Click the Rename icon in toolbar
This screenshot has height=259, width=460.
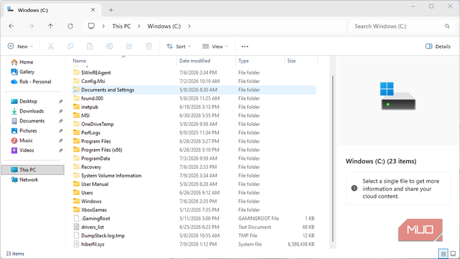pyautogui.click(x=109, y=46)
